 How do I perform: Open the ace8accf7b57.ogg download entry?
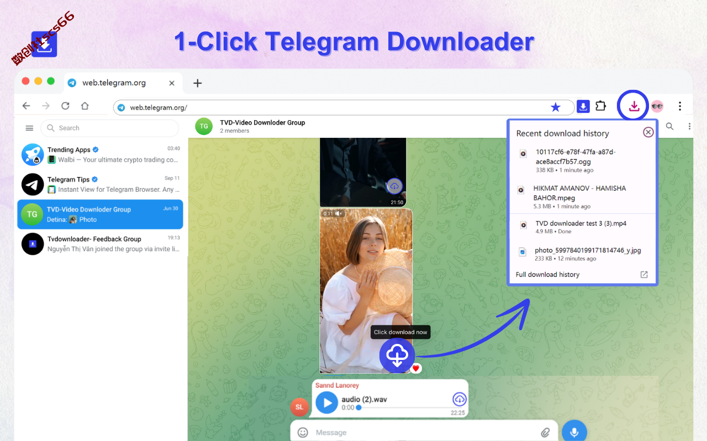pos(583,160)
